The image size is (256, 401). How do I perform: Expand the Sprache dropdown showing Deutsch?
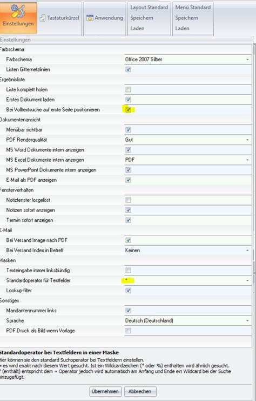188,321
